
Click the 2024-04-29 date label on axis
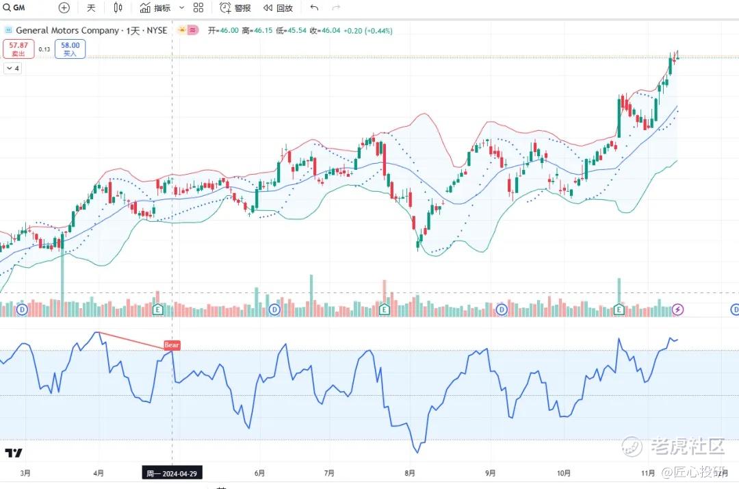[x=172, y=473]
